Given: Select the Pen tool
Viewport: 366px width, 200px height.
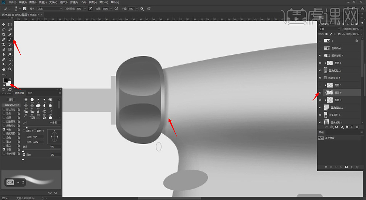Looking at the screenshot, I should pyautogui.click(x=3, y=59).
